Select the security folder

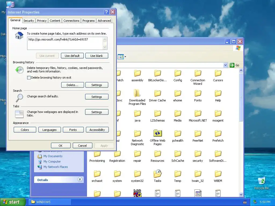(x=198, y=156)
